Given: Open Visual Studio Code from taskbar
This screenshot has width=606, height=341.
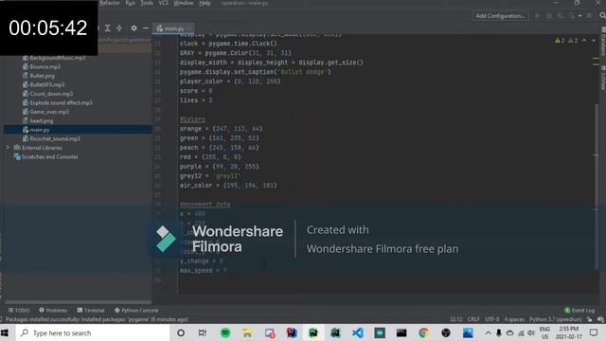Looking at the screenshot, I should click(358, 332).
